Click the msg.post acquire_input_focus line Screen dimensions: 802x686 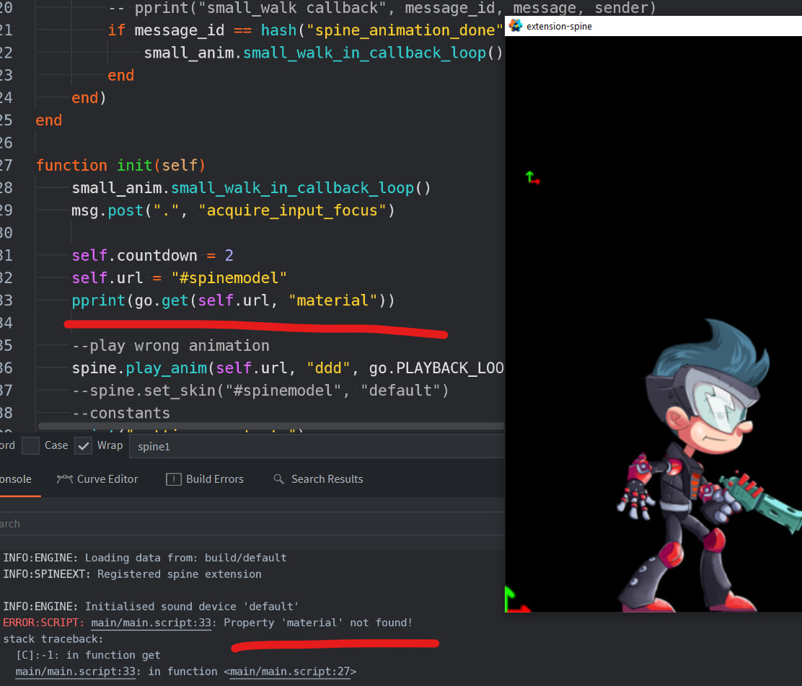(233, 210)
